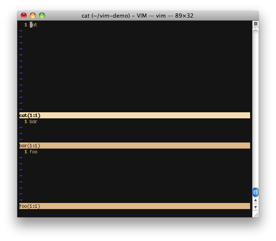This screenshot has height=241, width=276.
Task: Click the blue scrollbar thumb
Action: 255,192
